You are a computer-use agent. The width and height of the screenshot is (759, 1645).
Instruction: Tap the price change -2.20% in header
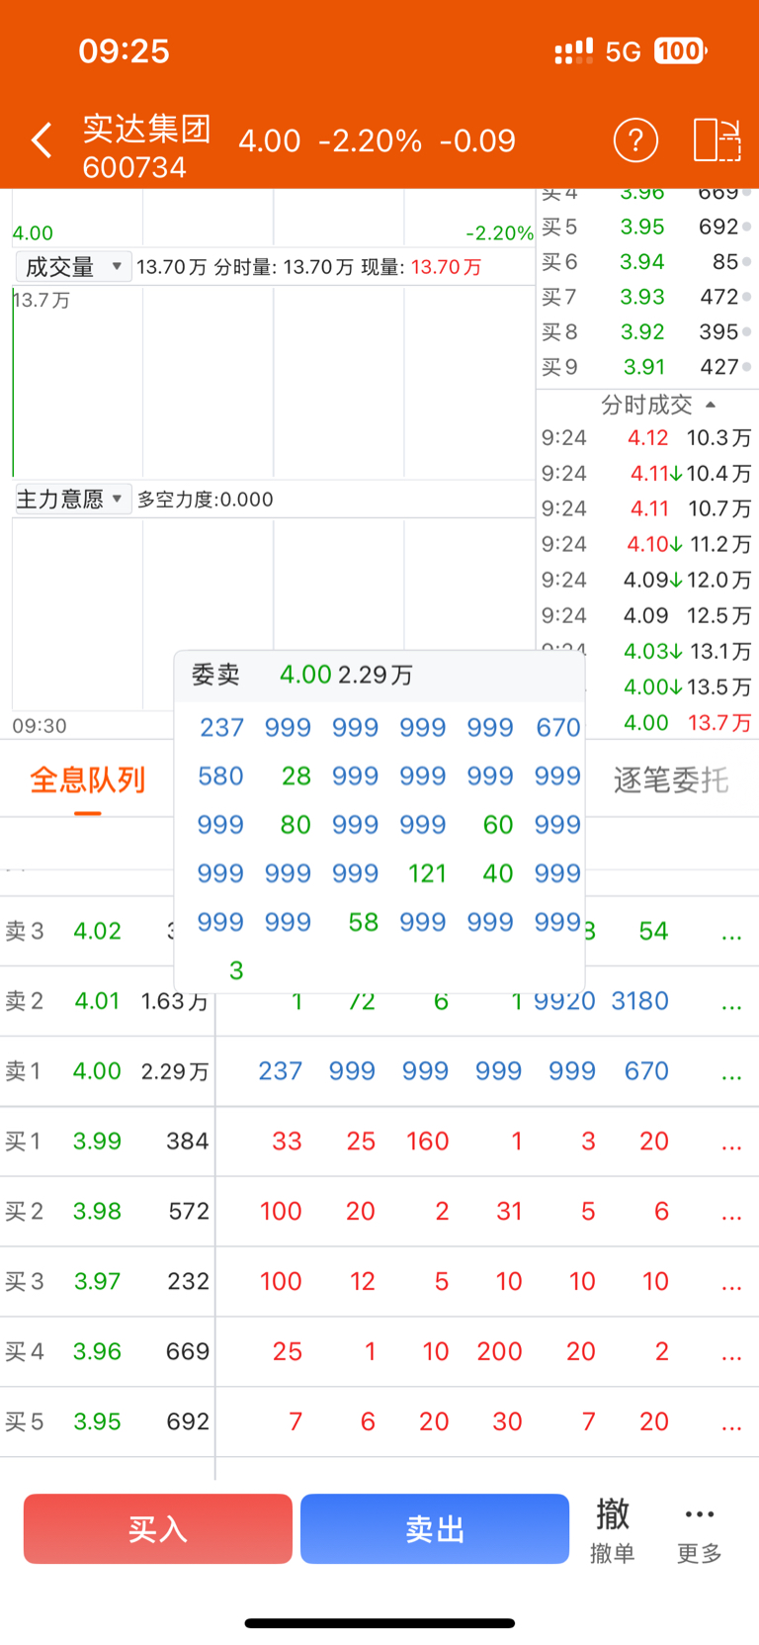pyautogui.click(x=370, y=140)
